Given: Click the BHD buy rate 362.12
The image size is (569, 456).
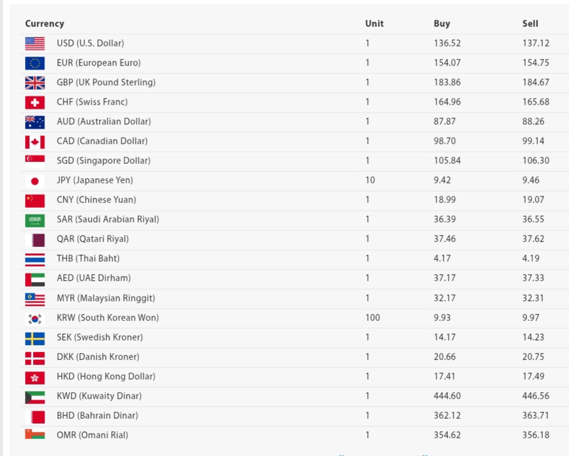Looking at the screenshot, I should pos(447,416).
